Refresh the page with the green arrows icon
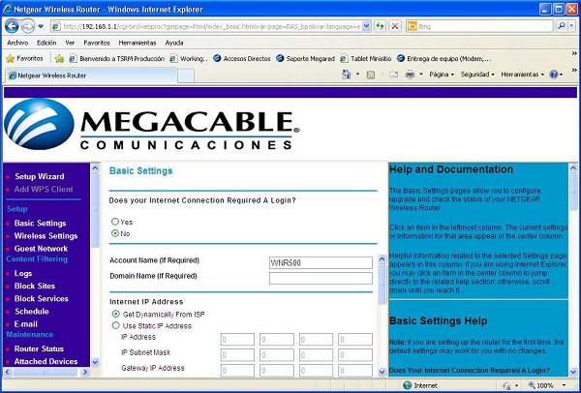The width and height of the screenshot is (581, 393). (380, 26)
